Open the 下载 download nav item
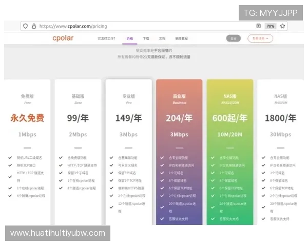308x246 pixels. coord(146,38)
